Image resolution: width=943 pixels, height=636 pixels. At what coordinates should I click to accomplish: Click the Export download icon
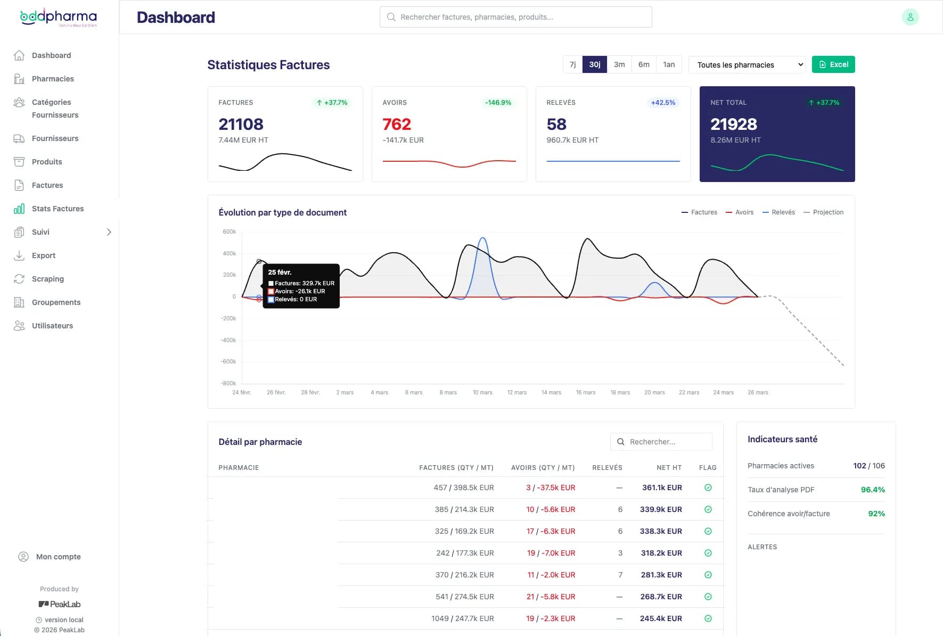click(x=19, y=255)
